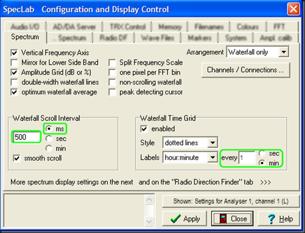The height and width of the screenshot is (233, 305).
Task: Open Help with the question mark button
Action: [279, 219]
